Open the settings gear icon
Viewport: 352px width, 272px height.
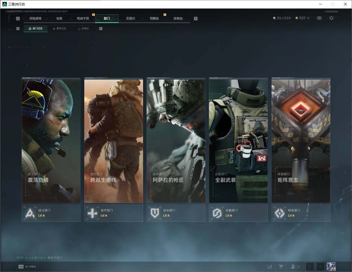coord(331,18)
